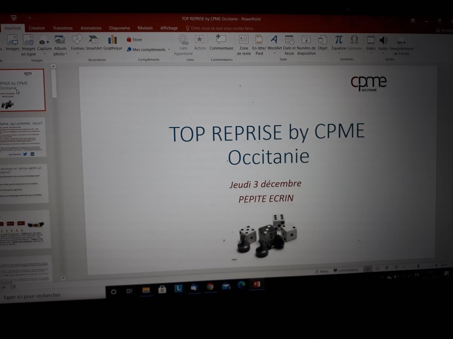
Task: Switch to the Création tab
Action: (x=37, y=28)
